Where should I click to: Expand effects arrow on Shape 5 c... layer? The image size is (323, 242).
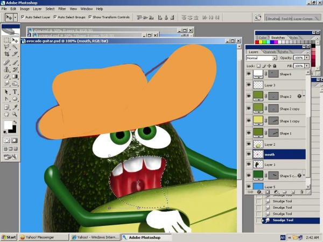pyautogui.click(x=304, y=175)
